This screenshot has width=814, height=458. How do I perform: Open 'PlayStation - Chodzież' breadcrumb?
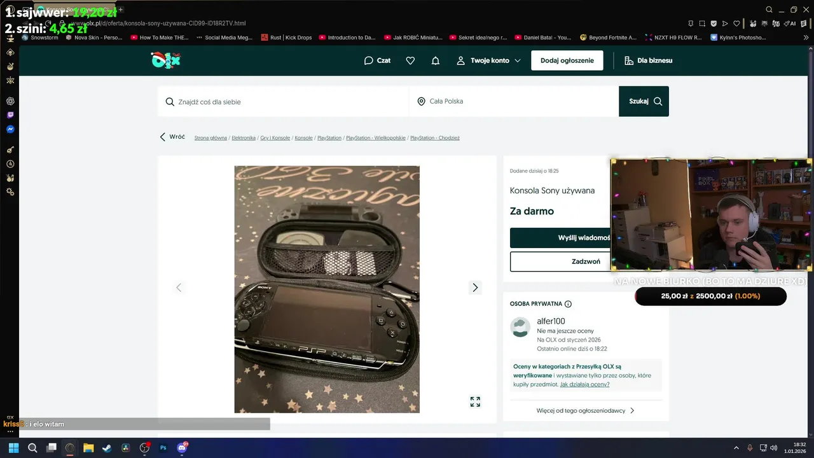[435, 138]
